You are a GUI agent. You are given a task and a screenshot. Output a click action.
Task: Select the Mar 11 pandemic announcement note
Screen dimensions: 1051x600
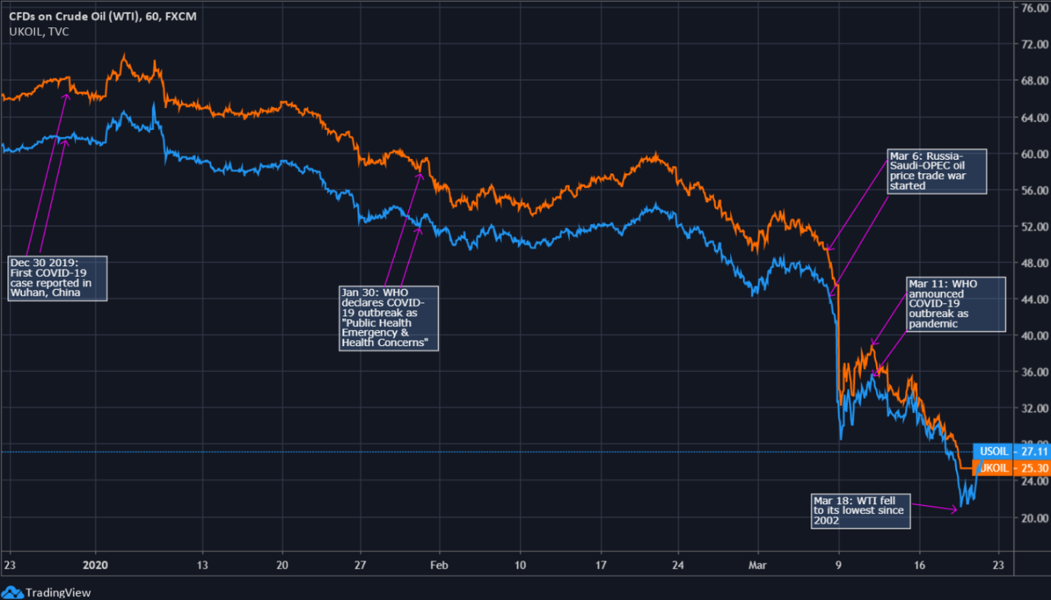pos(955,303)
